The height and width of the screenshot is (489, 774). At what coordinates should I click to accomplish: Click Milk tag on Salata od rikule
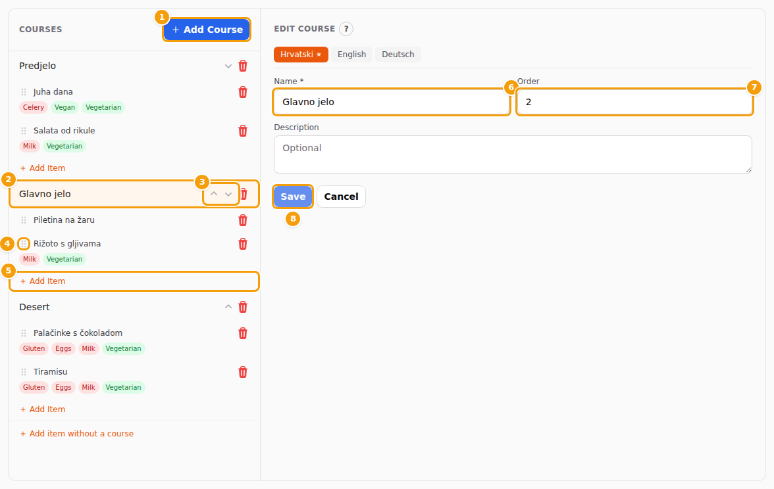[x=30, y=147]
